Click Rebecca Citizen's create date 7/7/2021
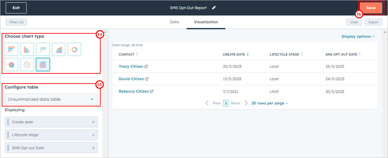Screen dimensions: 388x158 coord(231,91)
